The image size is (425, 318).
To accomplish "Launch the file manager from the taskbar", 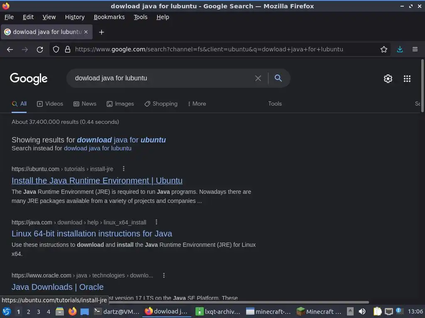I will click(x=60, y=311).
